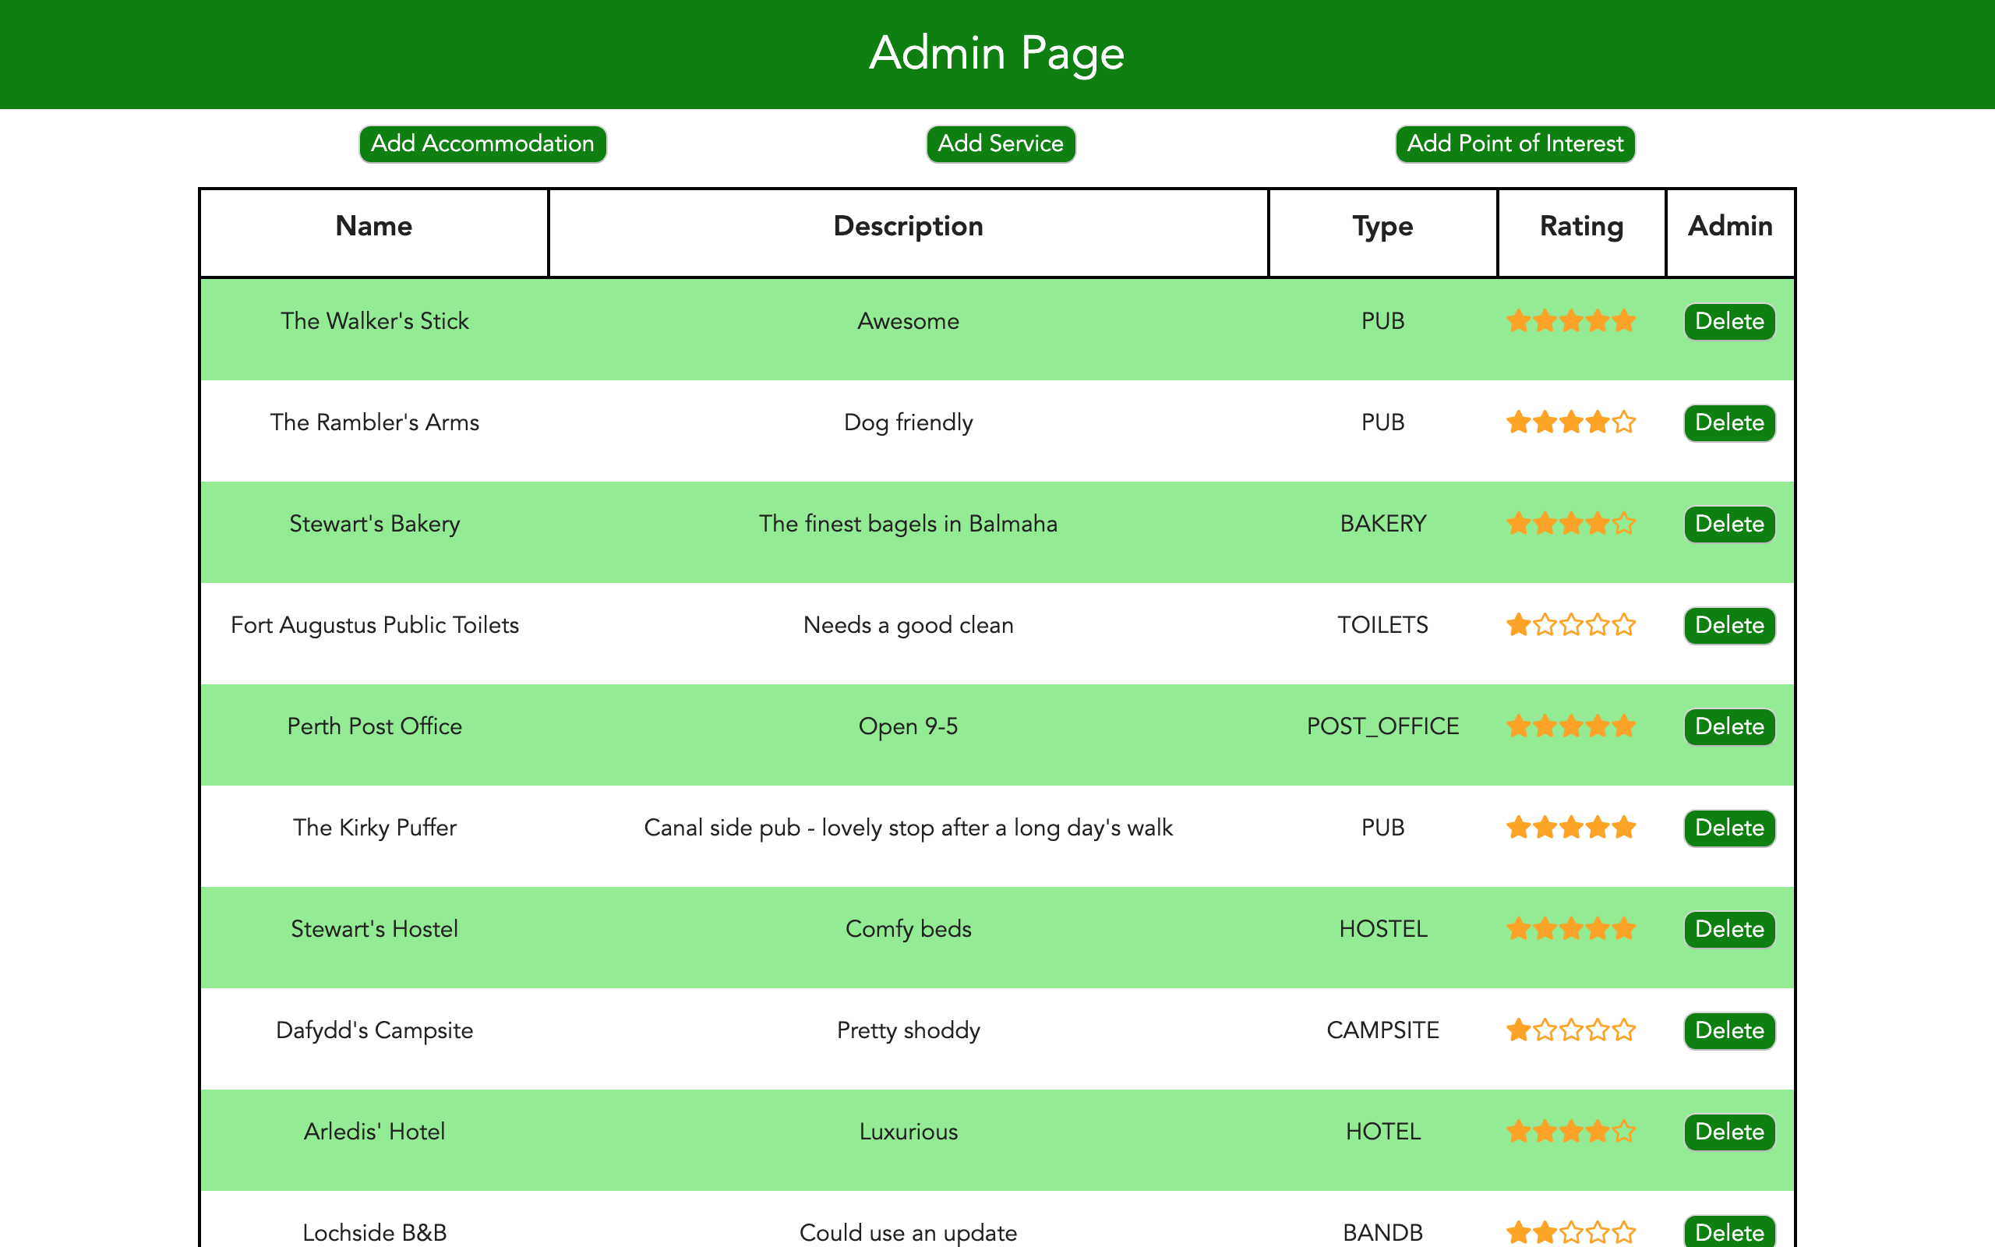Delete Dafydd's Campsite entry
The image size is (1995, 1247).
[x=1728, y=1030]
